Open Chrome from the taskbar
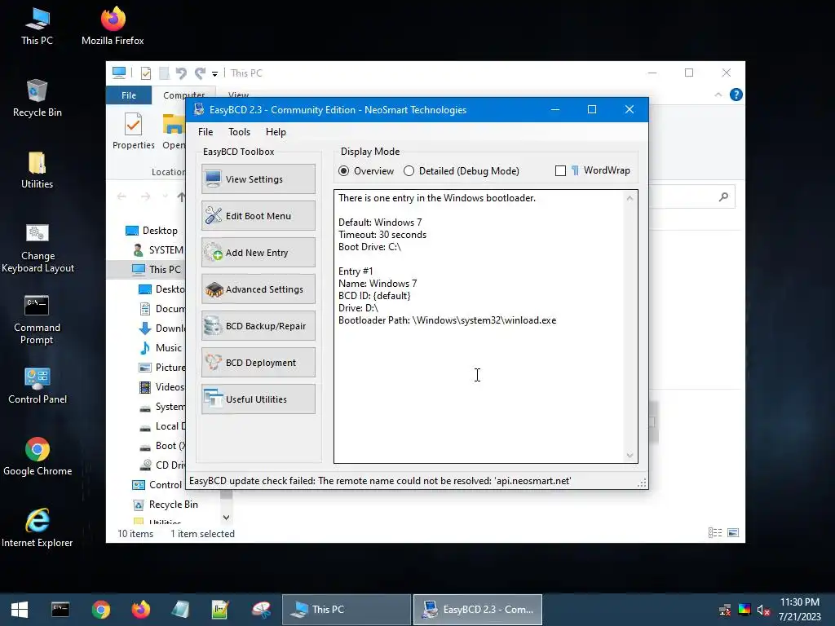835x626 pixels. point(100,610)
